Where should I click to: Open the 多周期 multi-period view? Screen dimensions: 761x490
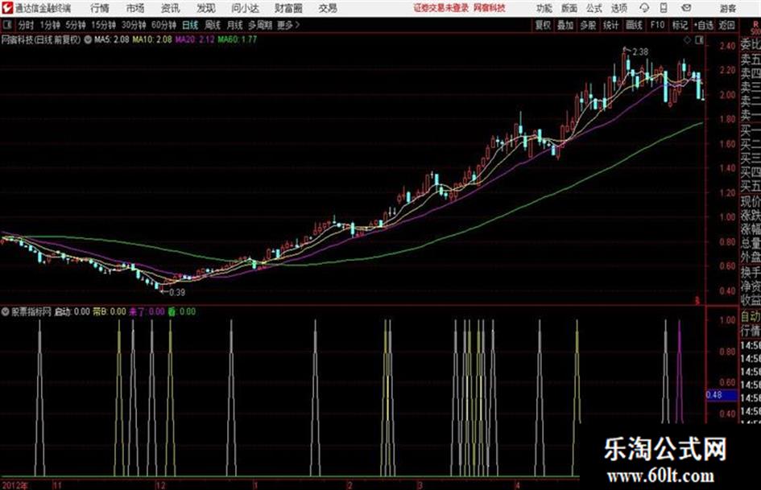(260, 25)
